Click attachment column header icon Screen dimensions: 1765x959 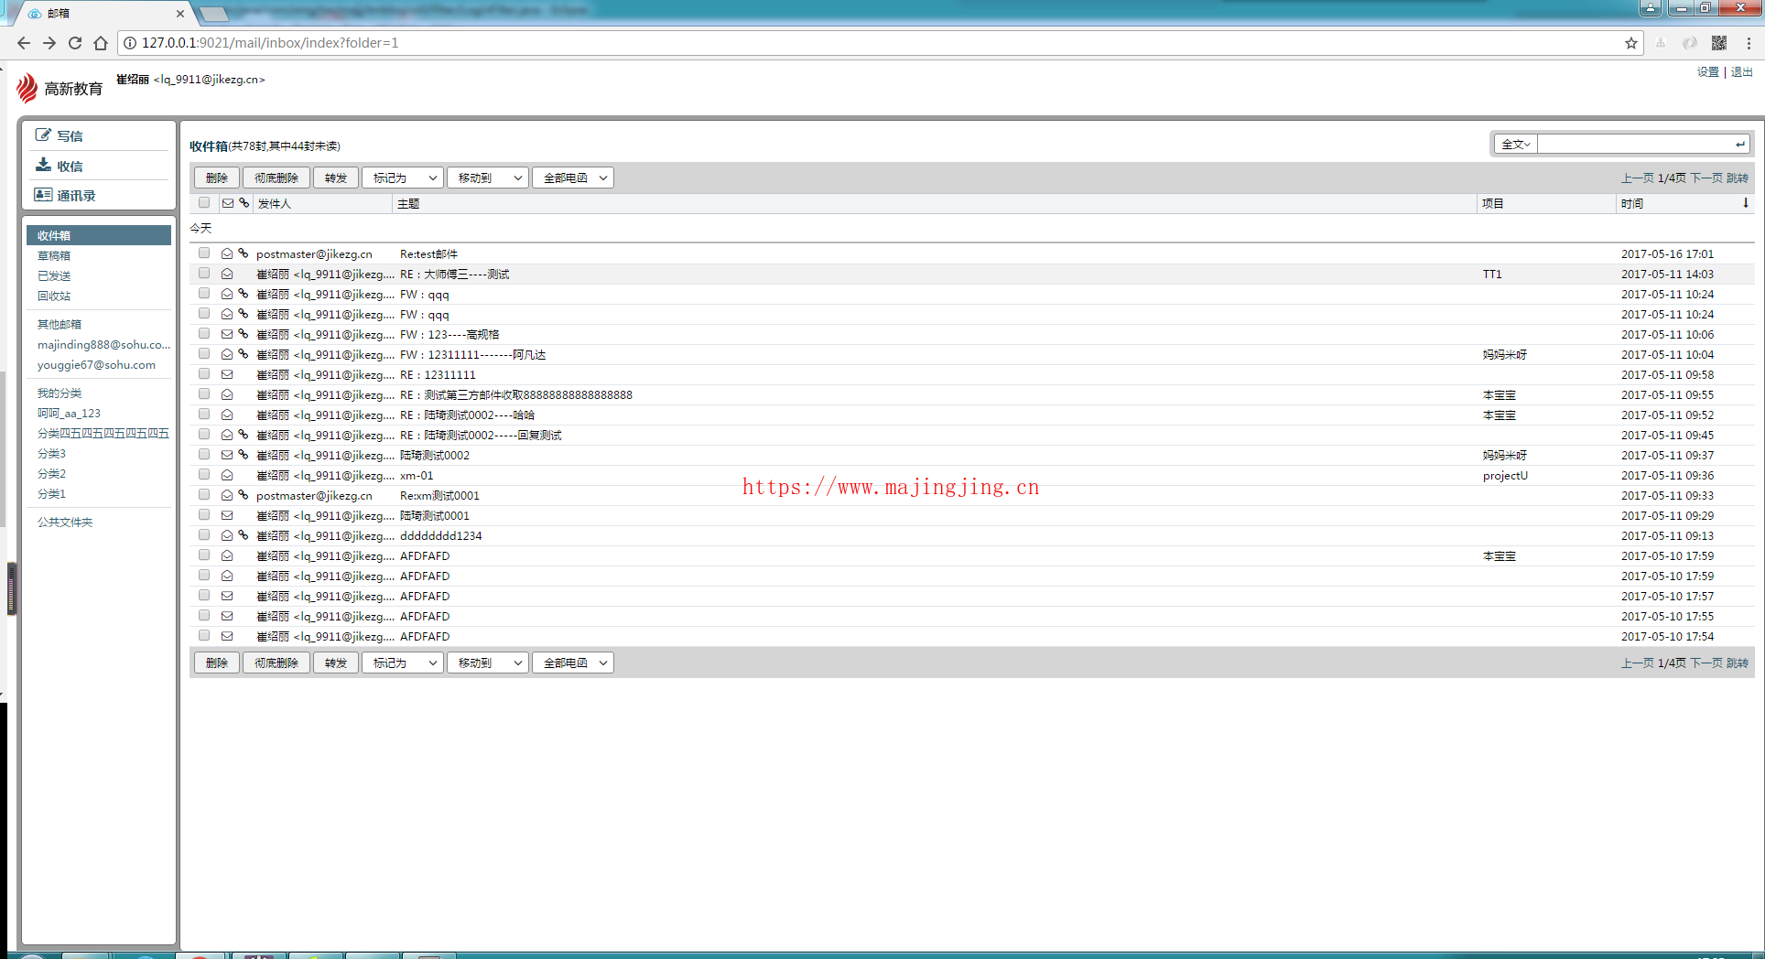point(244,203)
